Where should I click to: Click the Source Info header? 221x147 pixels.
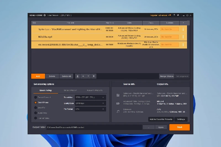click(x=129, y=84)
